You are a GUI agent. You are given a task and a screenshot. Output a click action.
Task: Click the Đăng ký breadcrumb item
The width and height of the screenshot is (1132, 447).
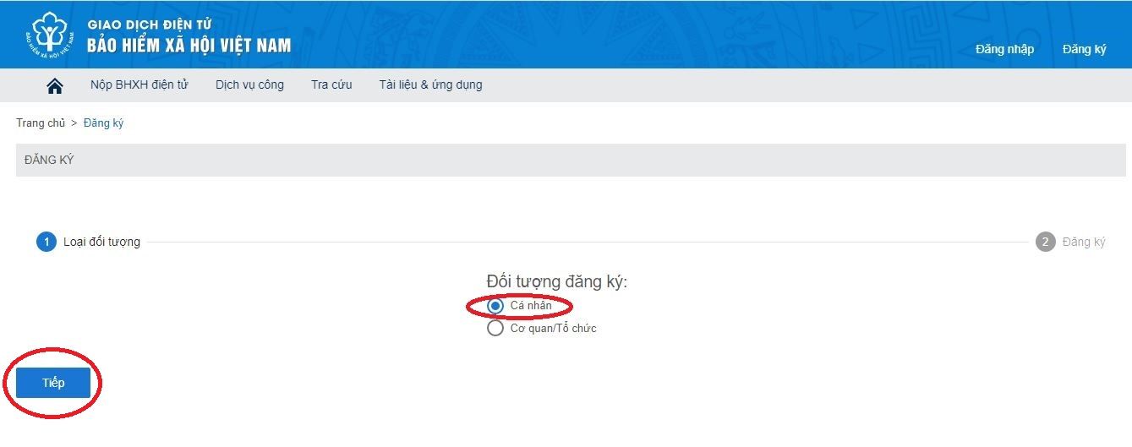coord(104,123)
